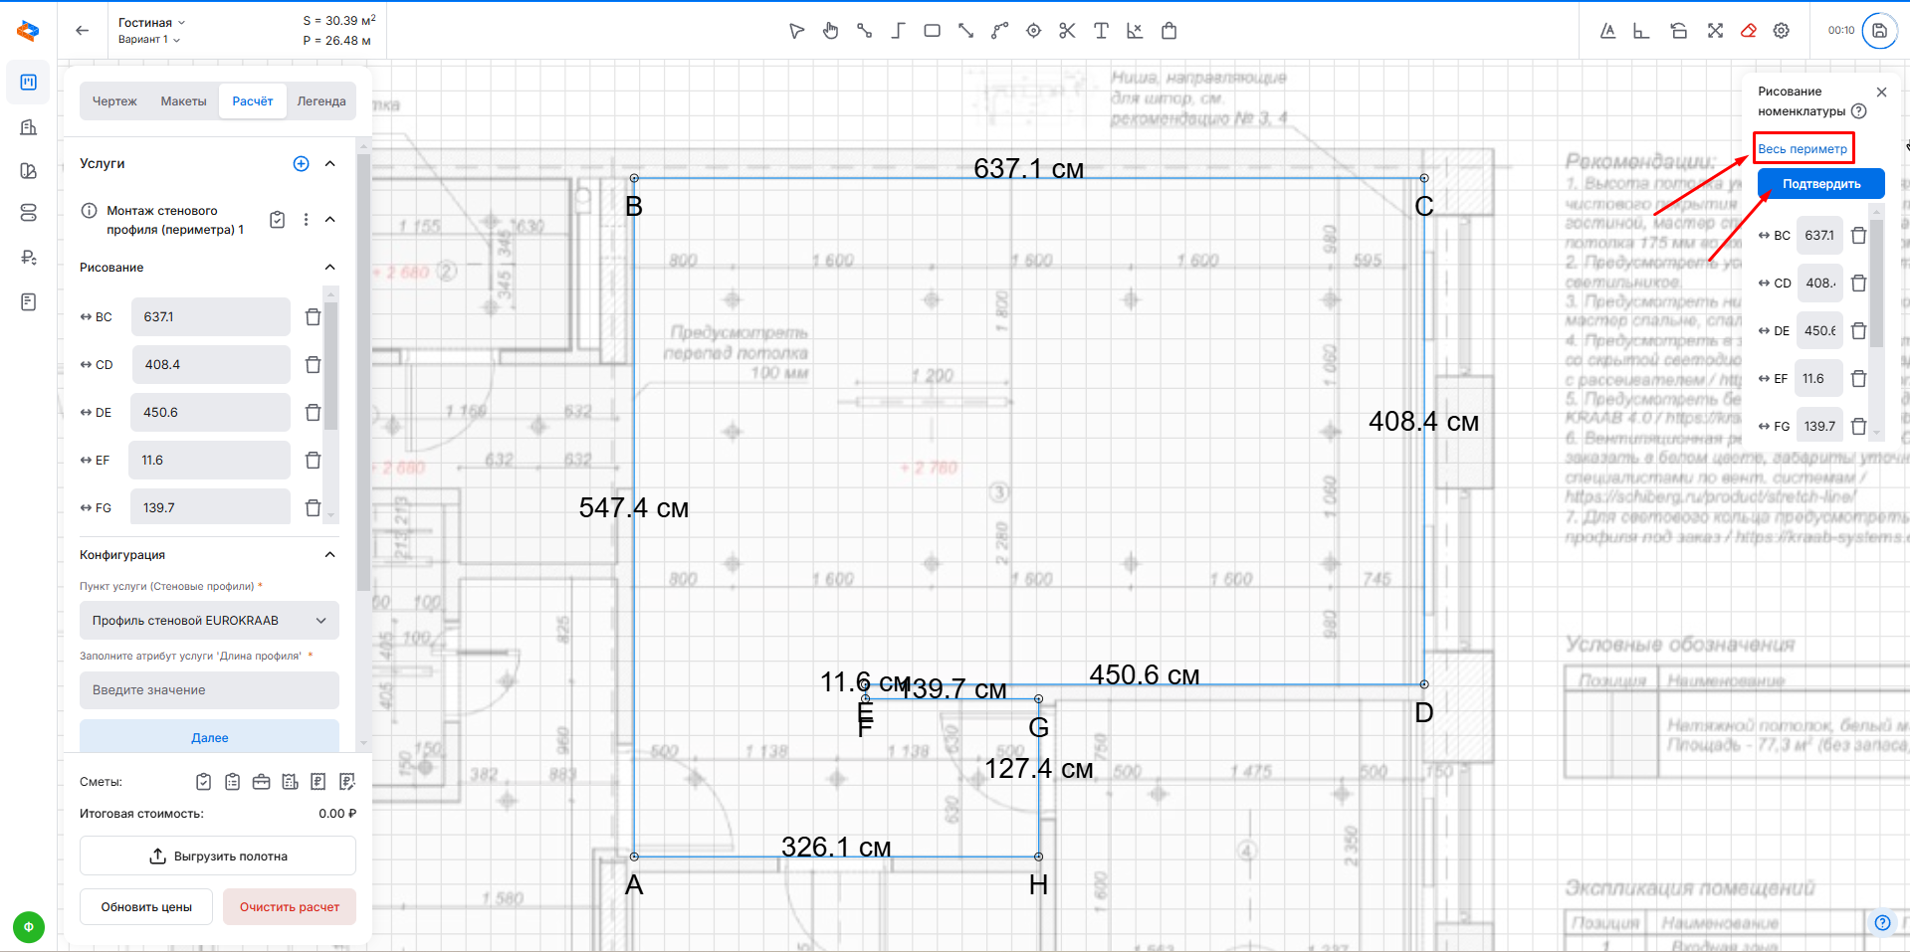Image resolution: width=1910 pixels, height=952 pixels.
Task: Open the Легенда tab
Action: (x=320, y=101)
